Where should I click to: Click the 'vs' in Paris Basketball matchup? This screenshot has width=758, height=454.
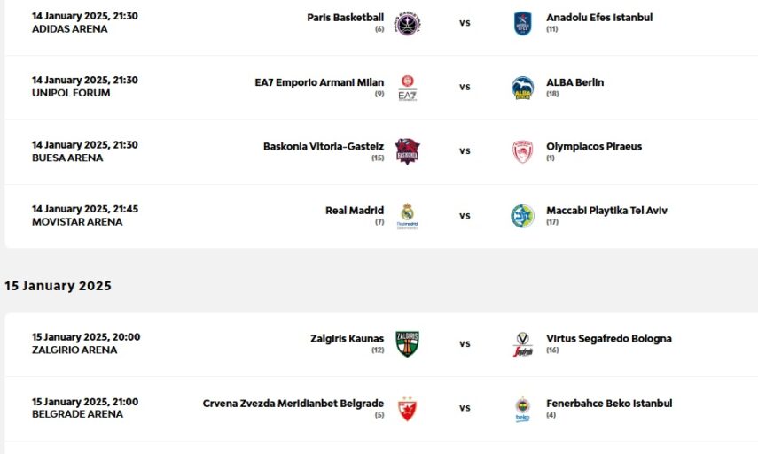[465, 23]
